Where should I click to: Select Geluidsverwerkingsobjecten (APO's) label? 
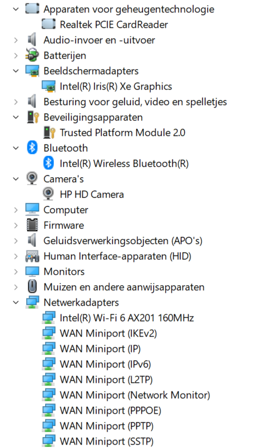[123, 241]
